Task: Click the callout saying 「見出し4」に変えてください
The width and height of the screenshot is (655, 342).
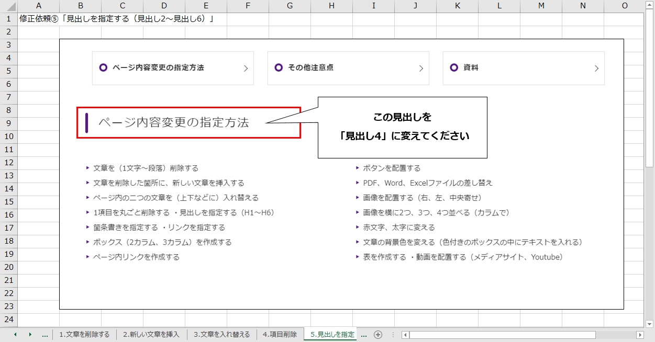Action: pyautogui.click(x=403, y=127)
